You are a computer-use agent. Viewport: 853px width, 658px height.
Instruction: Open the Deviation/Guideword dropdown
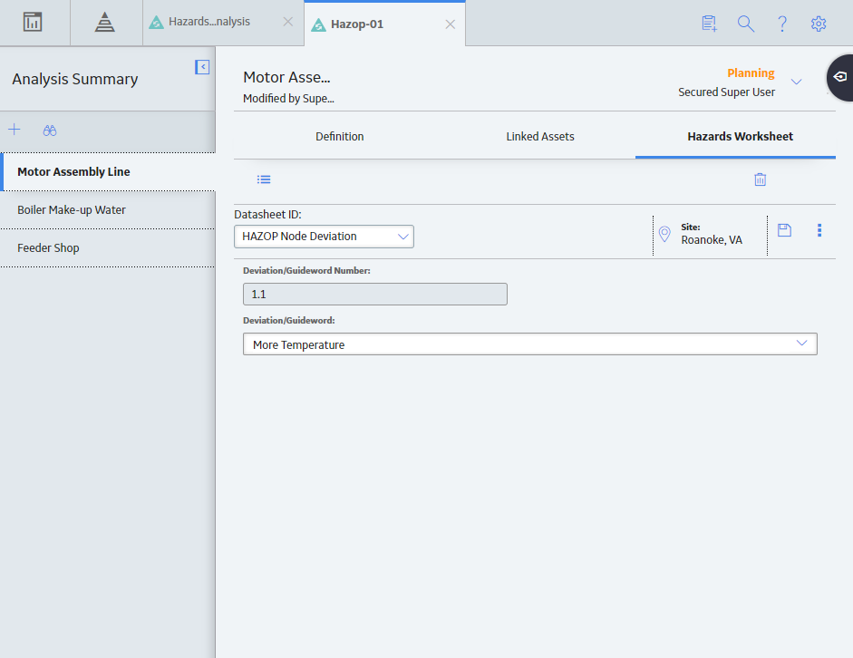[x=530, y=344]
